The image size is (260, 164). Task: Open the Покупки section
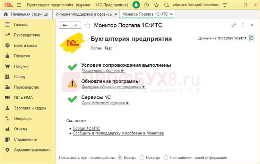coord(21,66)
